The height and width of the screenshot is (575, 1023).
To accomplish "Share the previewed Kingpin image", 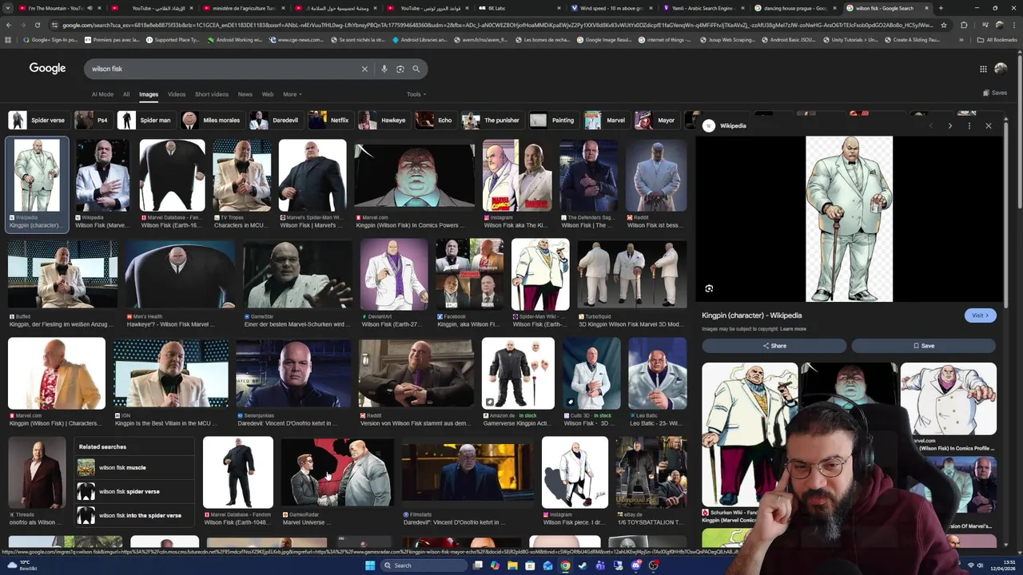I will [774, 346].
